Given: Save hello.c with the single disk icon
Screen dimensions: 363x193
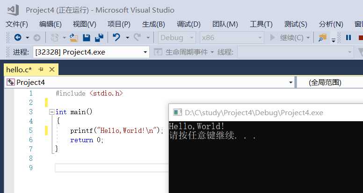Looking at the screenshot, I should pyautogui.click(x=87, y=38).
